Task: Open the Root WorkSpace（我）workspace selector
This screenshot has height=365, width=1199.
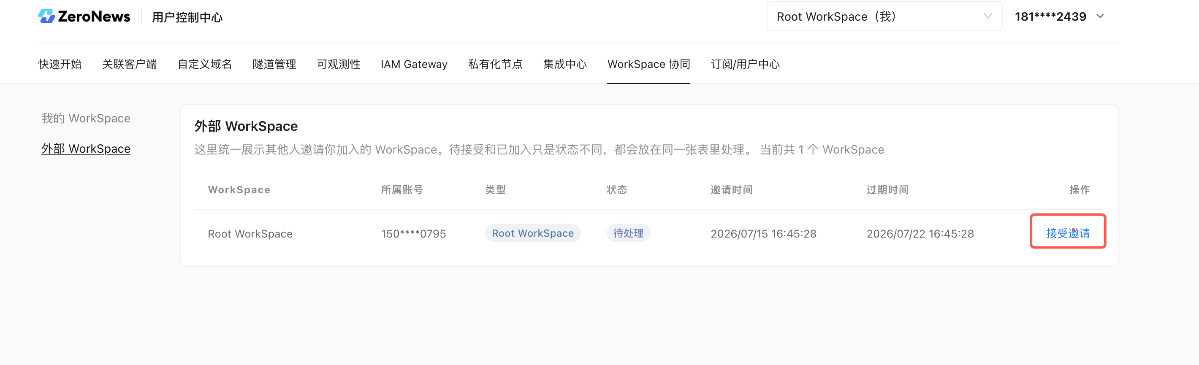Action: (x=884, y=17)
